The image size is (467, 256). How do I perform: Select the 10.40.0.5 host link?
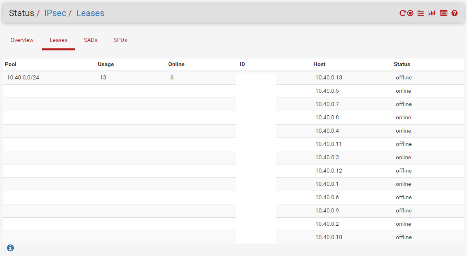[x=327, y=91]
